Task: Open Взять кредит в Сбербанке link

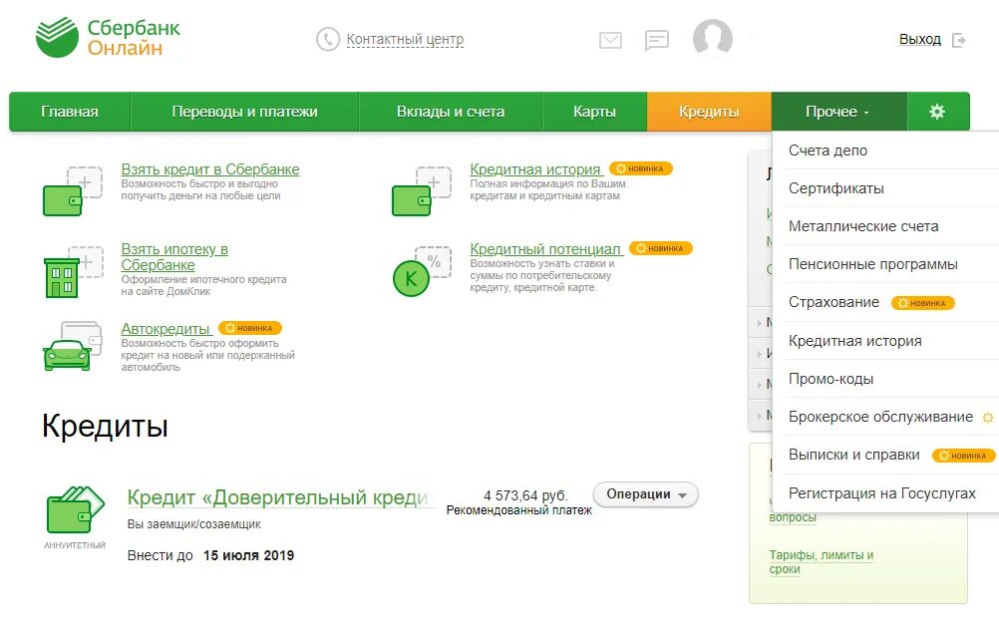Action: [x=210, y=169]
